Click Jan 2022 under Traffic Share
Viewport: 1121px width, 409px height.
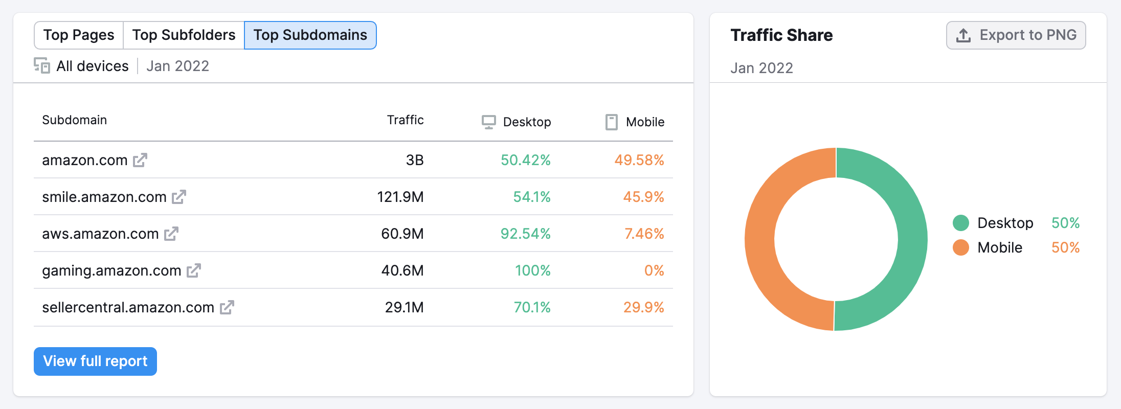tap(761, 68)
